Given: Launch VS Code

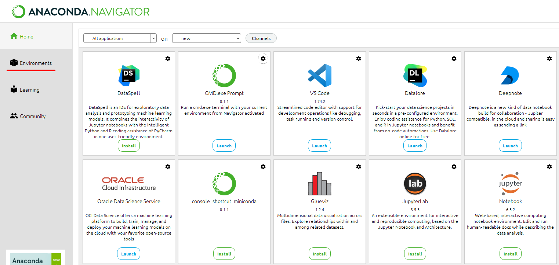Looking at the screenshot, I should [320, 146].
